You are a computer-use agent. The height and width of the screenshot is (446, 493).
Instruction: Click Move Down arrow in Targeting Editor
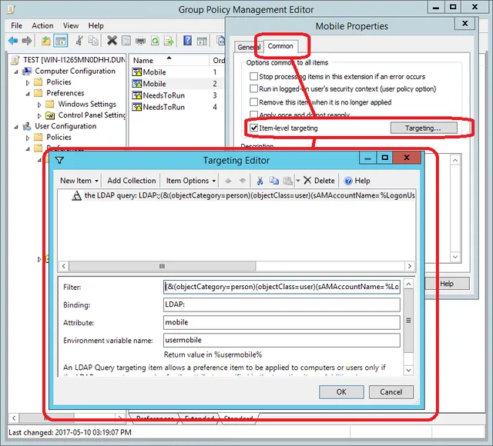point(243,181)
